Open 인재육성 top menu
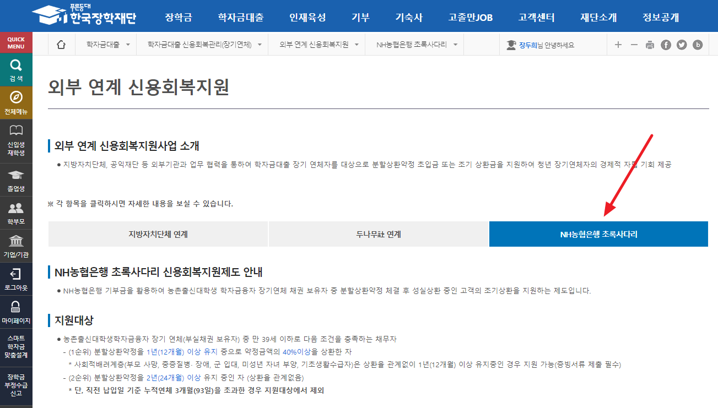Screen dimensions: 718x408 tap(307, 17)
